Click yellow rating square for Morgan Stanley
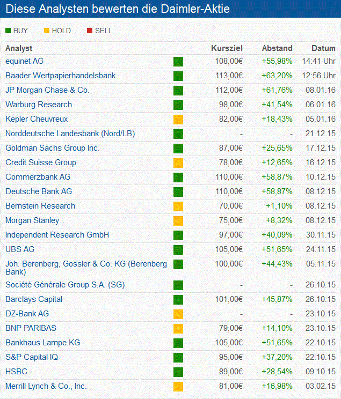 pos(178,220)
